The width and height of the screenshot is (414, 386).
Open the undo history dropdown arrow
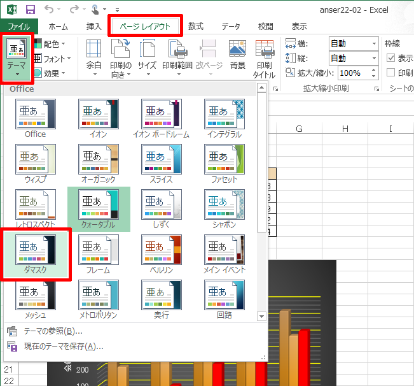pos(59,10)
